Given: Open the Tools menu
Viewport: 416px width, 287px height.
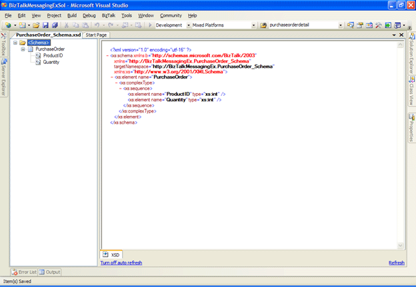Looking at the screenshot, I should point(127,15).
